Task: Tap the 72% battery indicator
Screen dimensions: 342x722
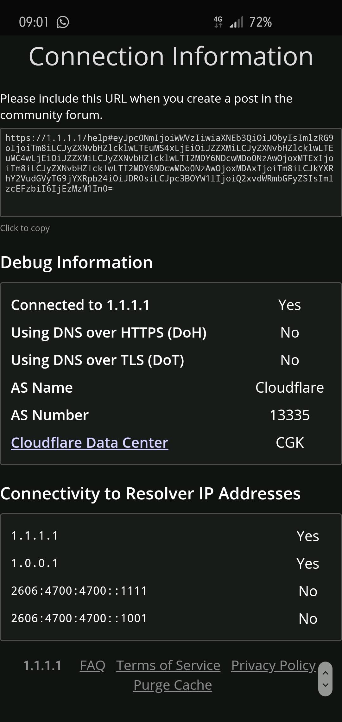Action: point(260,22)
